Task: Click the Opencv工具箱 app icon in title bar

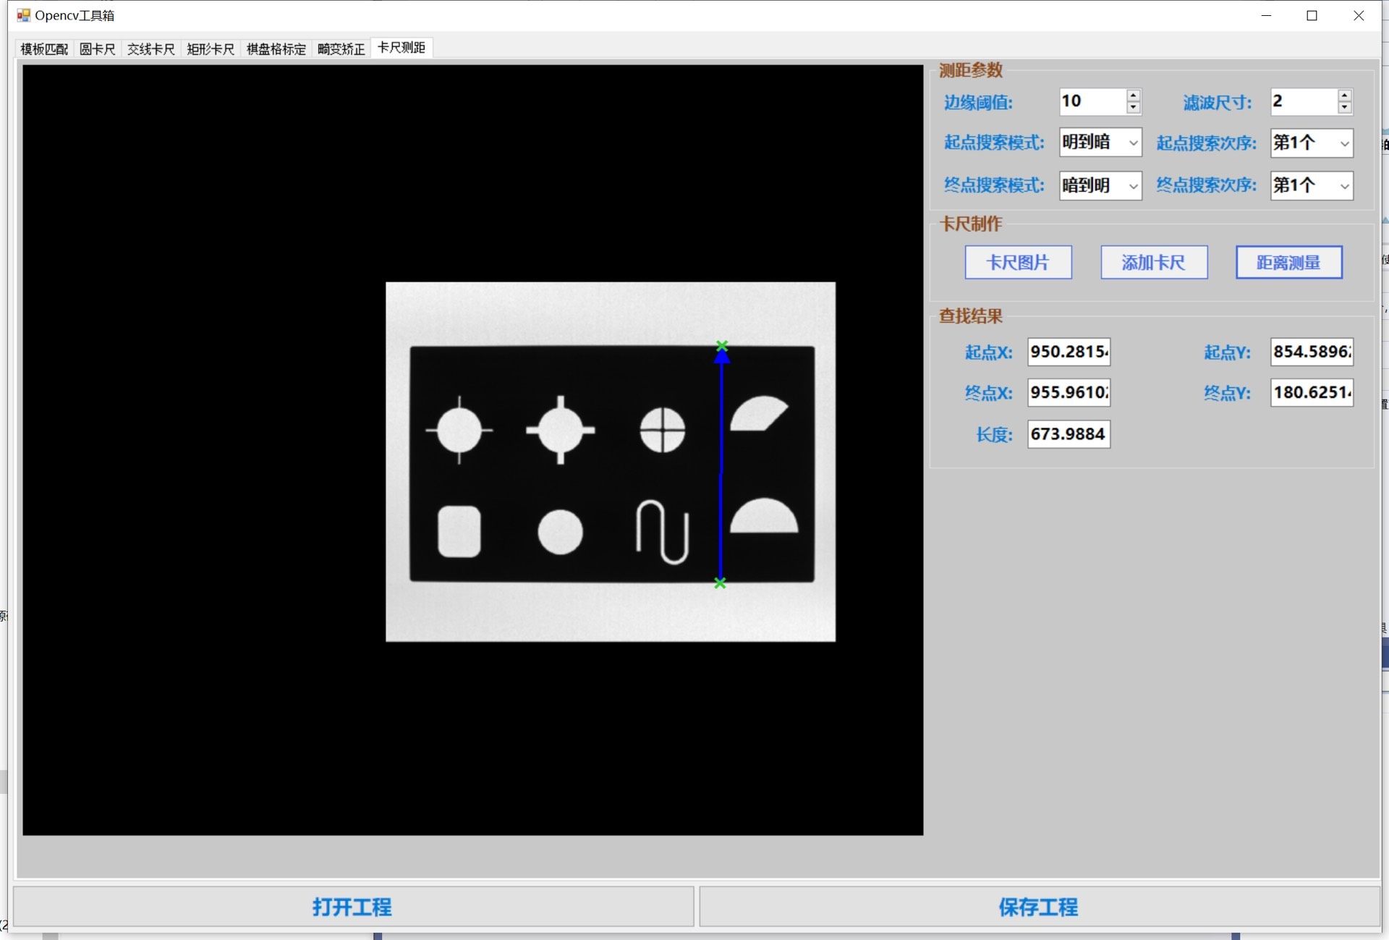Action: coord(24,15)
